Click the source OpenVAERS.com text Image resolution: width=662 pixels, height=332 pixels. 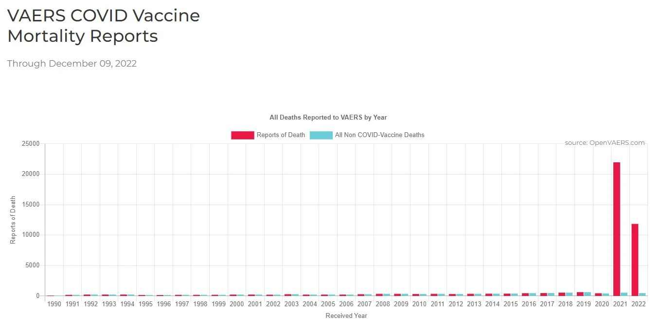(604, 143)
